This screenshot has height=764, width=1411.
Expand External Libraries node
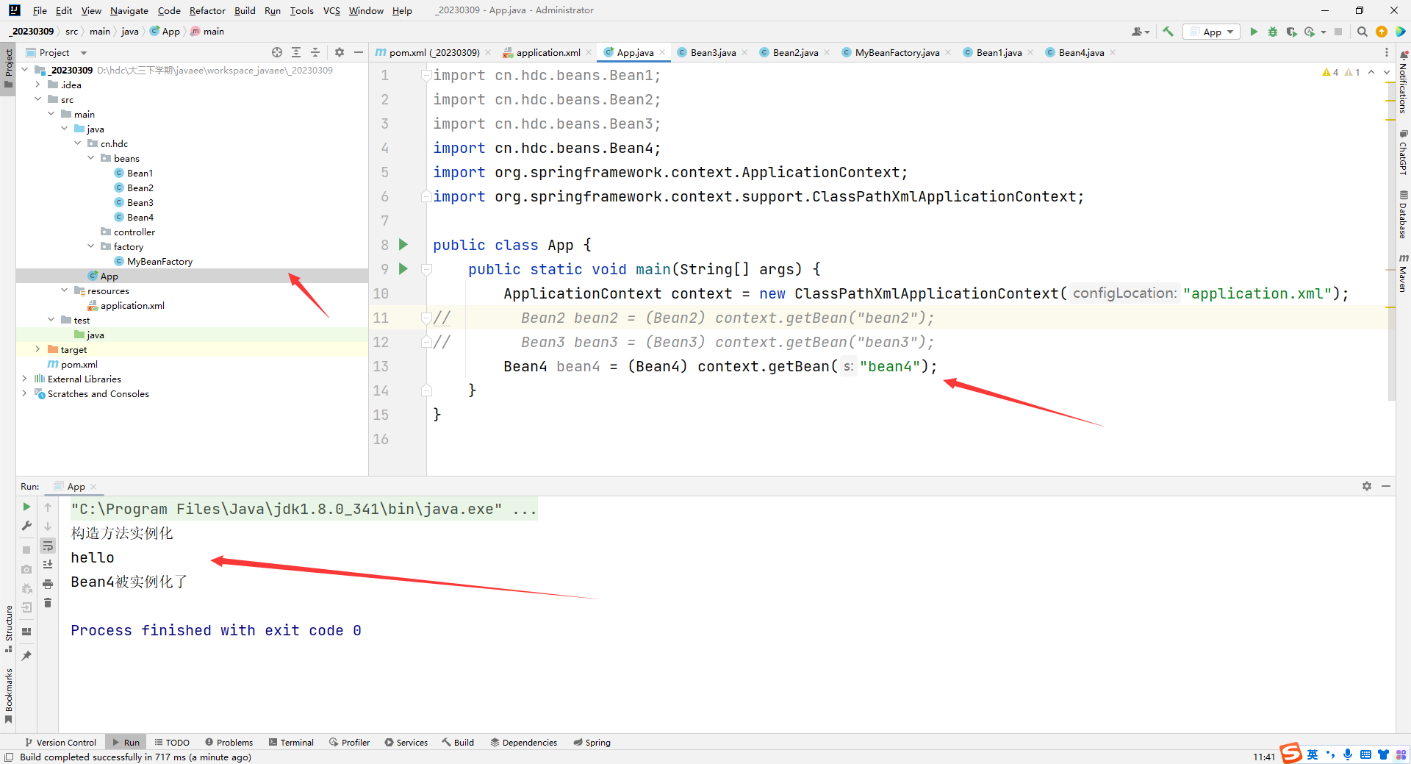(24, 379)
